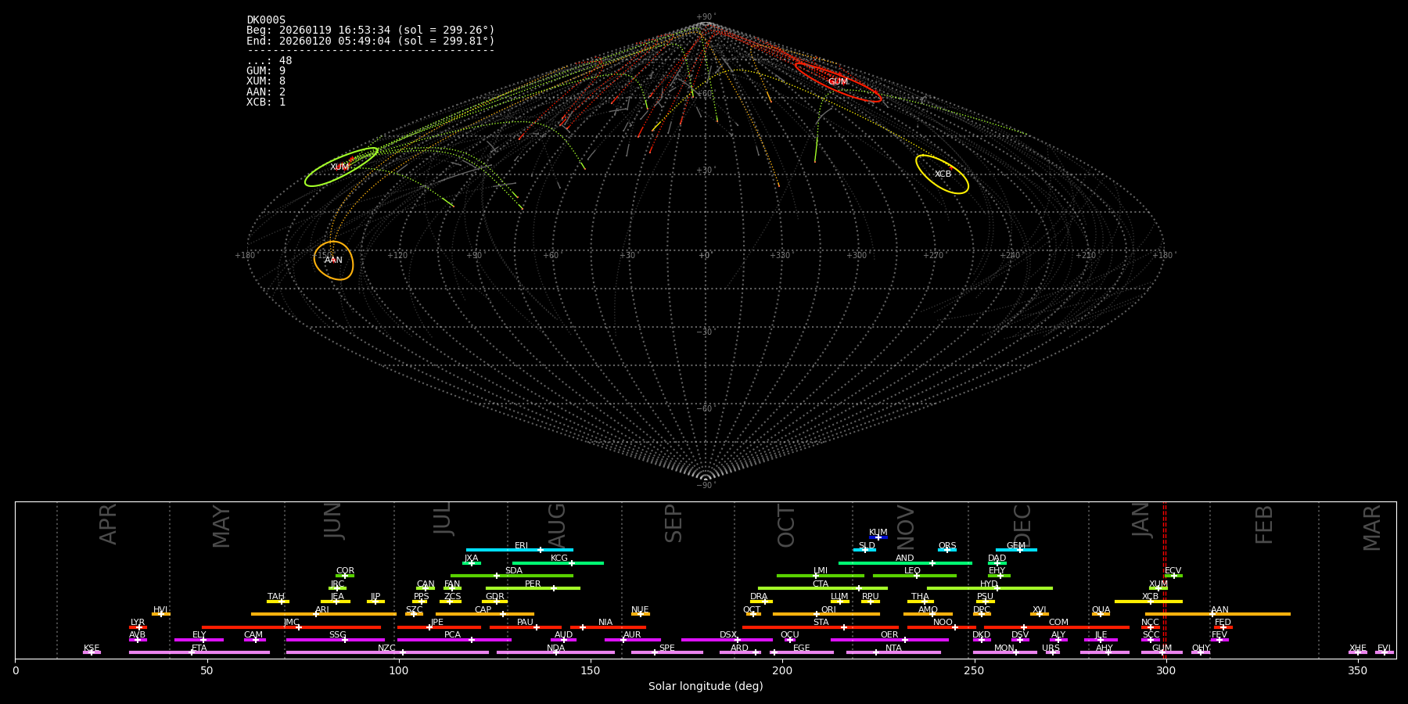Select the green XUM radiant ellipse on map
Viewport: 1408px width, 704px height.
pyautogui.click(x=341, y=167)
